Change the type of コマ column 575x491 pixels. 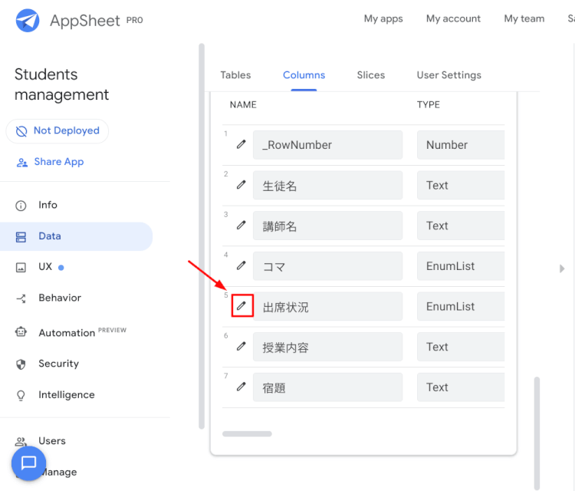[x=460, y=266]
